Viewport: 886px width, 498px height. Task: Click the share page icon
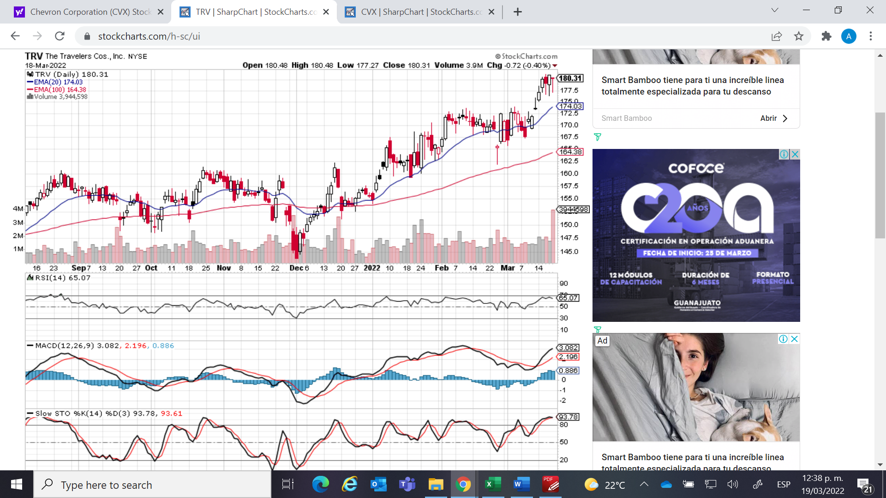point(777,36)
